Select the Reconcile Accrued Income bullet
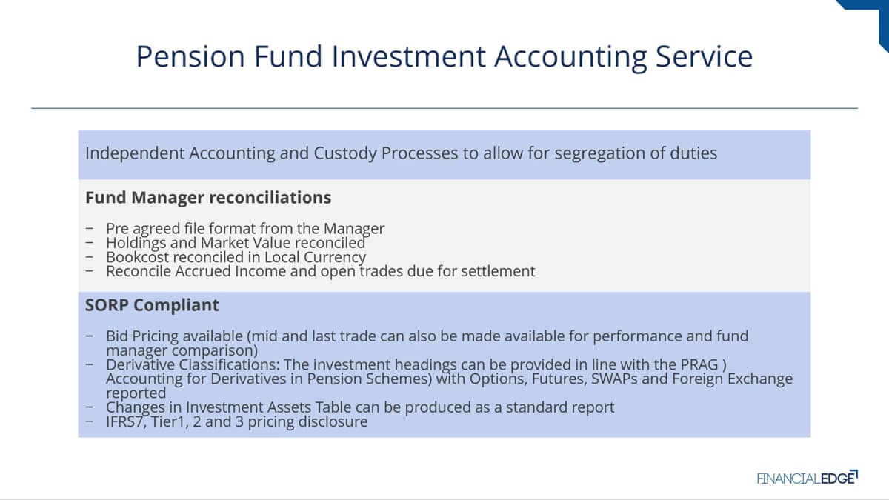The image size is (889, 500). [320, 271]
